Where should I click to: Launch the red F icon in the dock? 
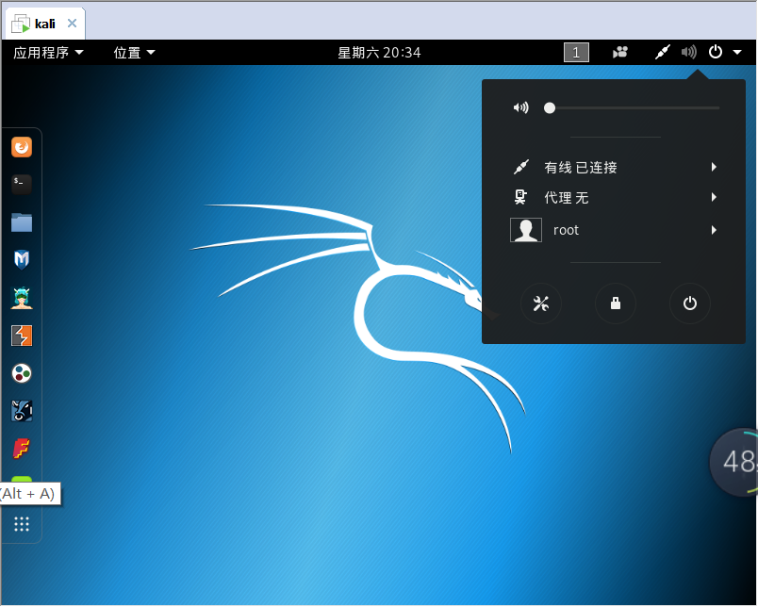coord(22,449)
